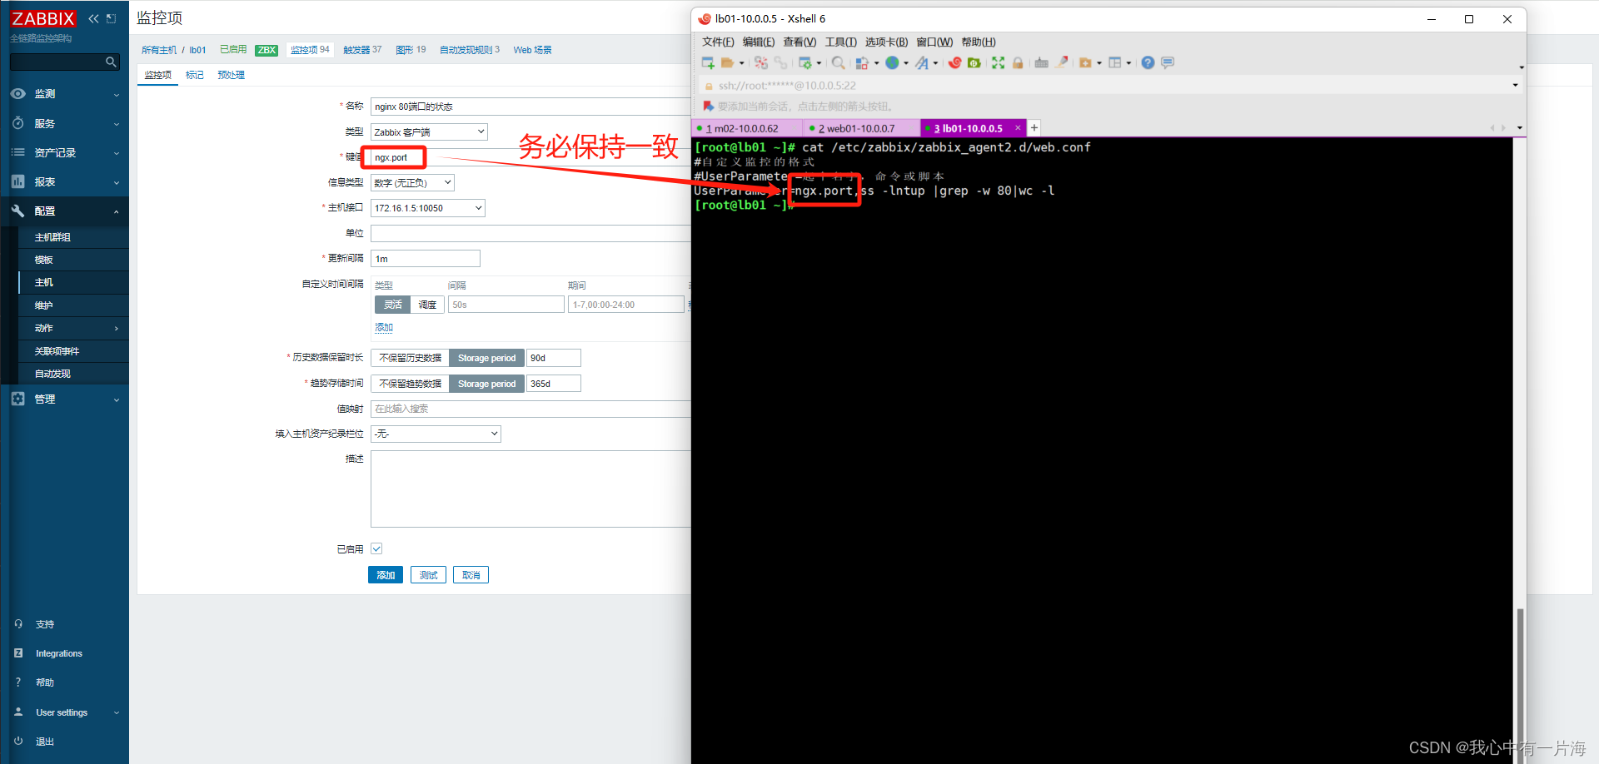
Task: Open Xshell help with the question mark icon
Action: pyautogui.click(x=1148, y=63)
